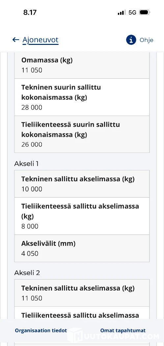Tap the Ohje info icon

(131, 40)
